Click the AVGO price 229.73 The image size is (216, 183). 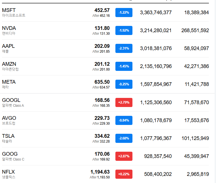coord(102,118)
